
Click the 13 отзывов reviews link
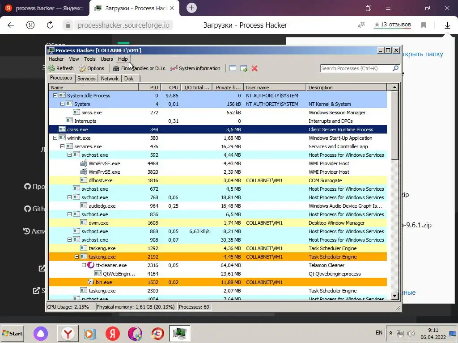point(393,25)
